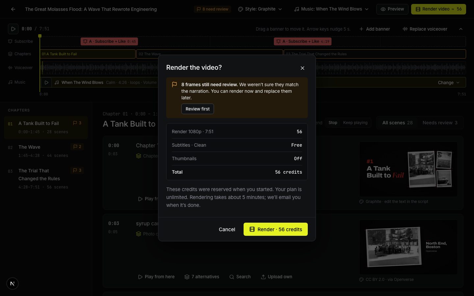Click the Thumbnails row in render summary

(x=237, y=159)
